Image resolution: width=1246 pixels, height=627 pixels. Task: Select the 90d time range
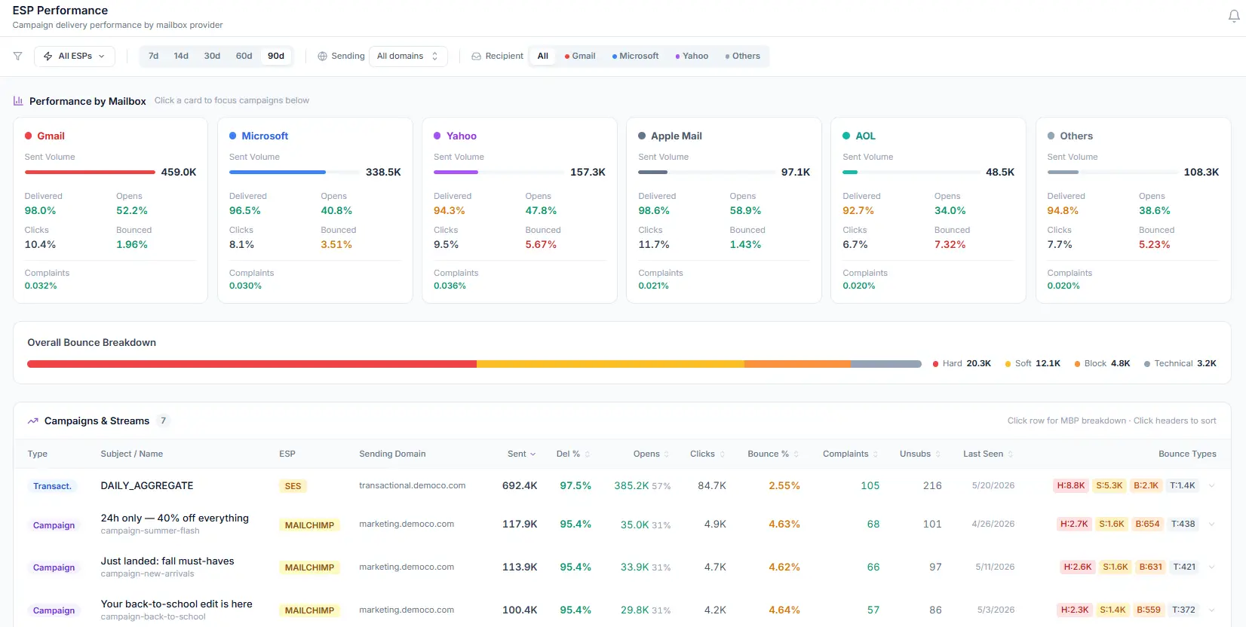(276, 56)
